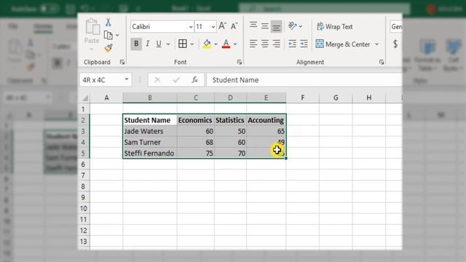Toggle Bold formatting

pyautogui.click(x=136, y=44)
